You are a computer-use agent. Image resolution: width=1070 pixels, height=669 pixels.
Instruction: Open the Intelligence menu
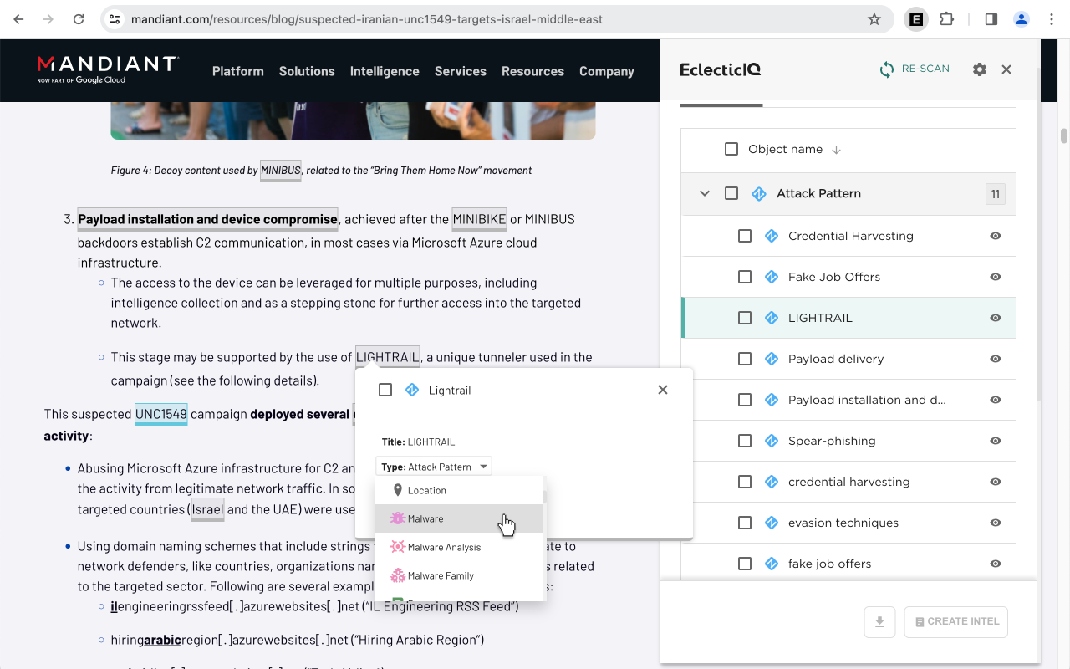385,71
